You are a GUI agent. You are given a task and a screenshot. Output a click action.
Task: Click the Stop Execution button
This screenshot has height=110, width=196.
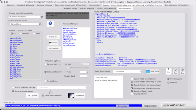[150, 106]
